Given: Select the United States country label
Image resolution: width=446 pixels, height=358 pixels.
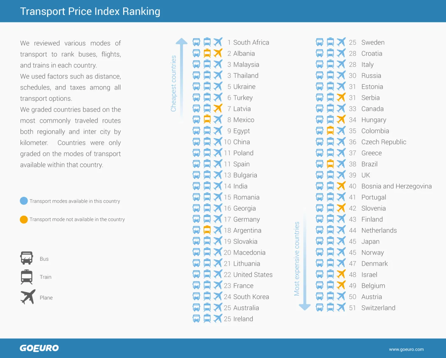Looking at the screenshot, I should coord(253,275).
